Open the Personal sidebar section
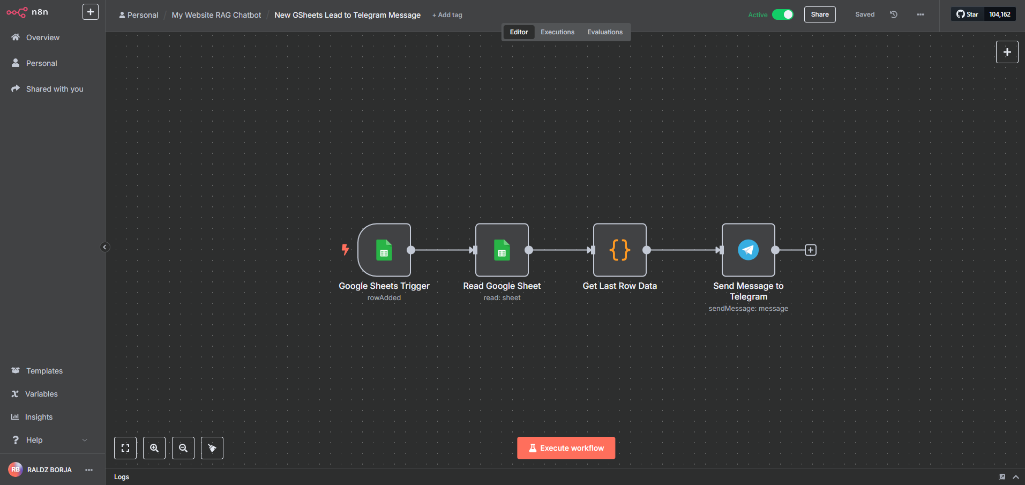The image size is (1025, 485). click(42, 63)
